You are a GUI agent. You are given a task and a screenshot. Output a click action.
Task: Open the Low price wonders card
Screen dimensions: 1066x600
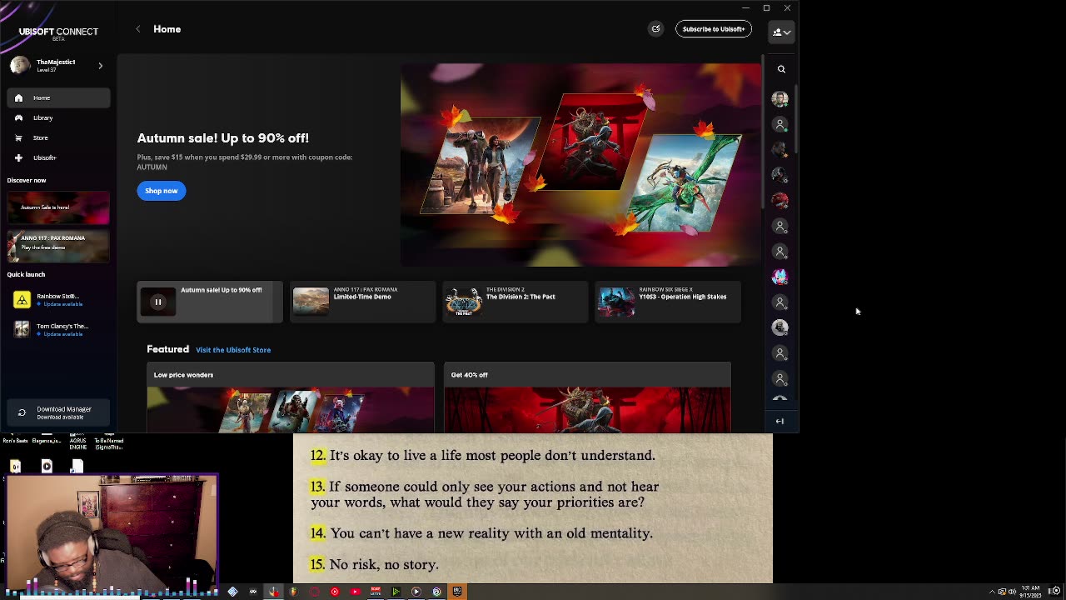291,397
